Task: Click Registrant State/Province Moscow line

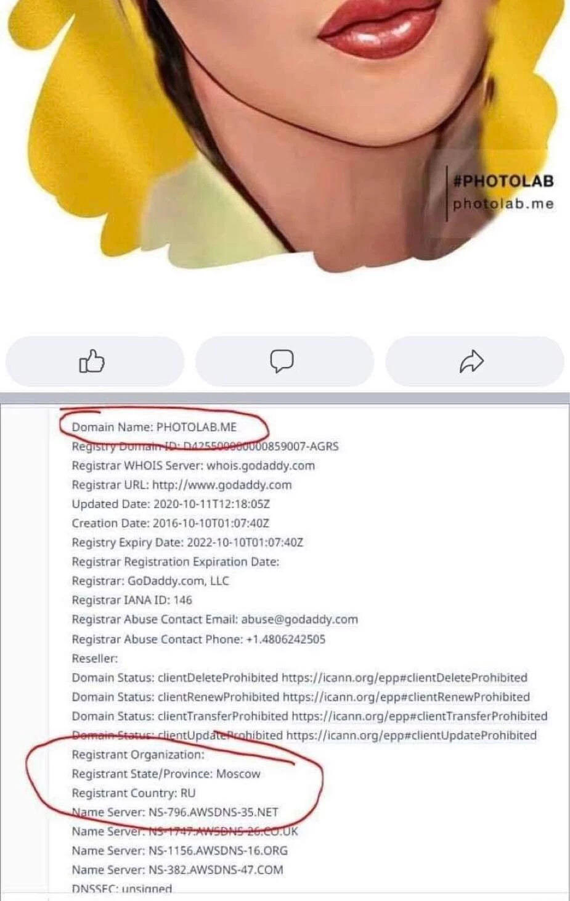Action: point(166,773)
